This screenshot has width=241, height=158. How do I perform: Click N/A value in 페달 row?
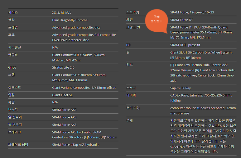click(55, 102)
